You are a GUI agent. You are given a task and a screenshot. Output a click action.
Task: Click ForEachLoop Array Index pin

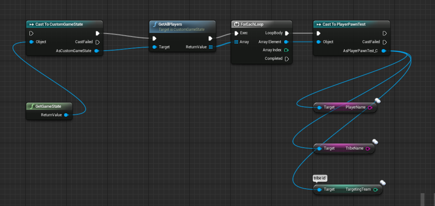[x=287, y=50]
